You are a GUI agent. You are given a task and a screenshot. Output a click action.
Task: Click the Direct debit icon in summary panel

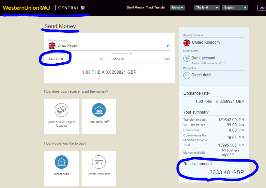[187, 75]
